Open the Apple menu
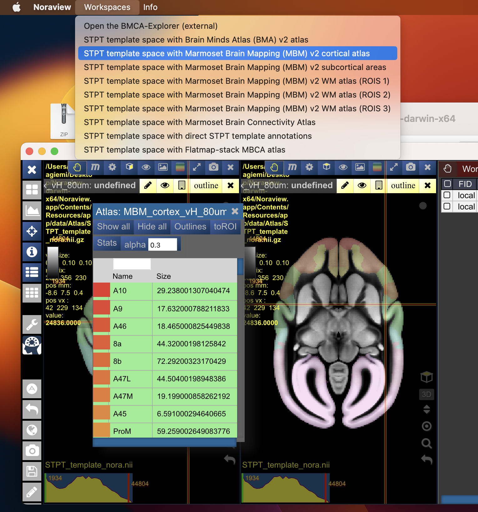The height and width of the screenshot is (512, 478). [17, 7]
